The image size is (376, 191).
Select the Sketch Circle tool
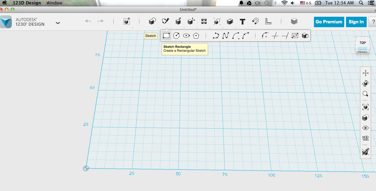[x=176, y=36]
